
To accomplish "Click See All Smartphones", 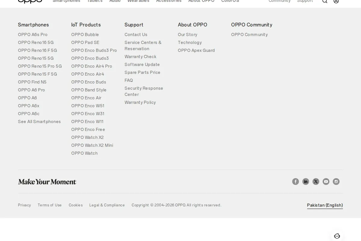I will coord(39,121).
